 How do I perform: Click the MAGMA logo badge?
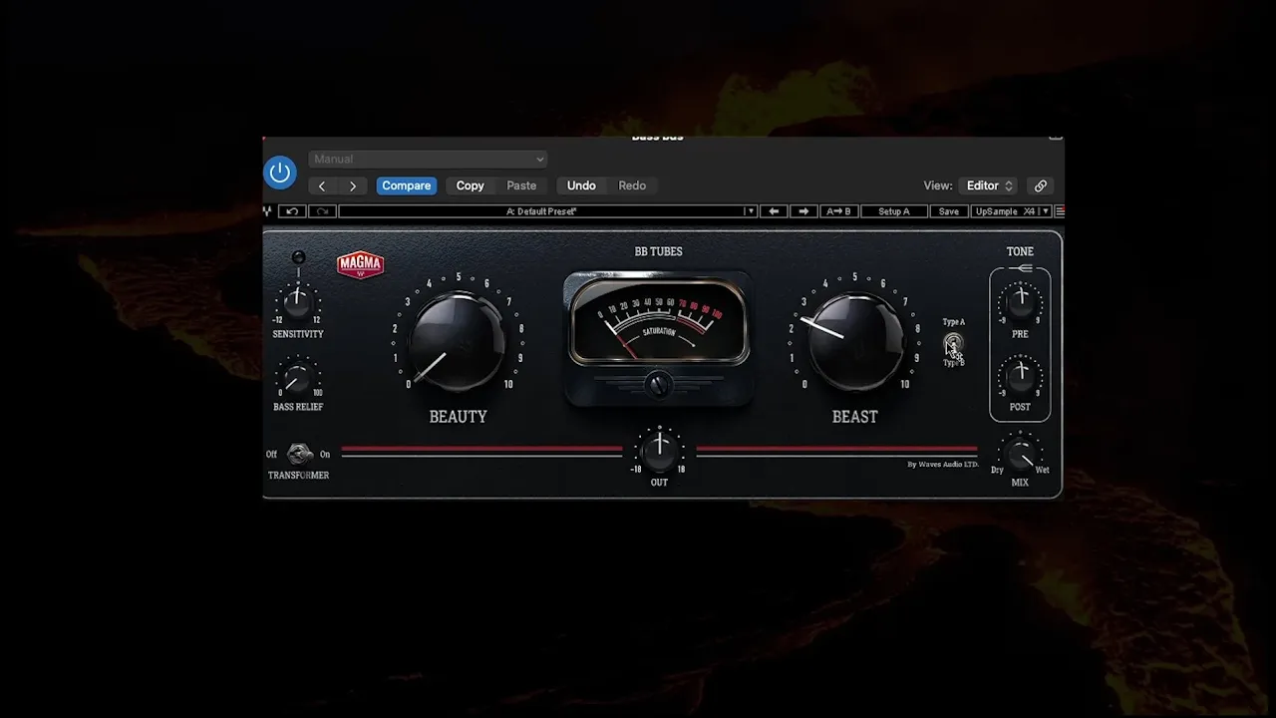pos(360,264)
